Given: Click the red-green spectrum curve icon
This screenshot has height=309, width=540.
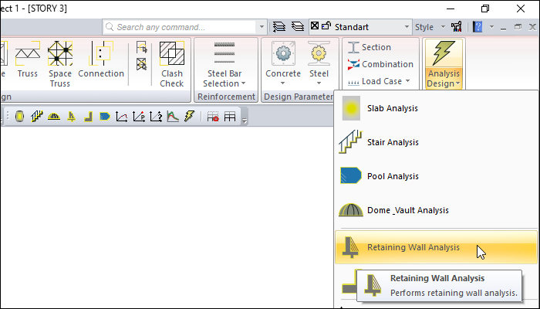Looking at the screenshot, I should click(173, 117).
